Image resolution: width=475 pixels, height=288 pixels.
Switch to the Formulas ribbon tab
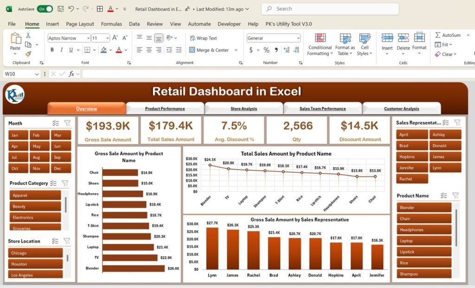click(111, 24)
